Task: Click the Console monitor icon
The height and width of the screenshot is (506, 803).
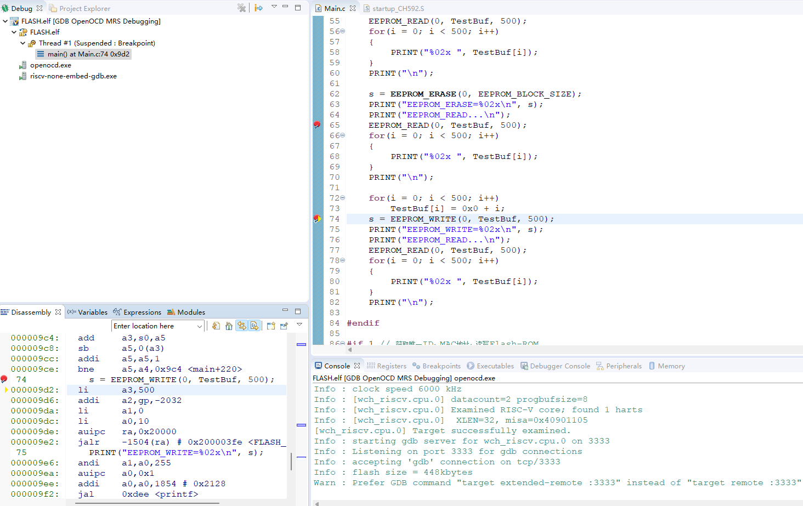Action: coord(318,366)
